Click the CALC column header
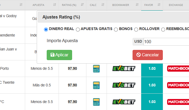The width and height of the screenshot is (189, 110). coord(93,5)
